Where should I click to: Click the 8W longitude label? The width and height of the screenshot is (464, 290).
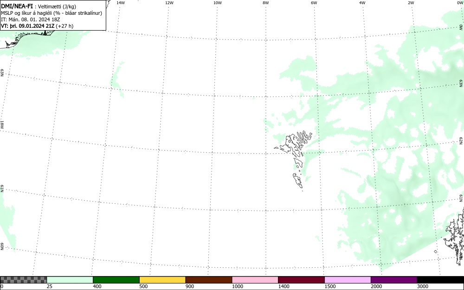[x=266, y=3]
